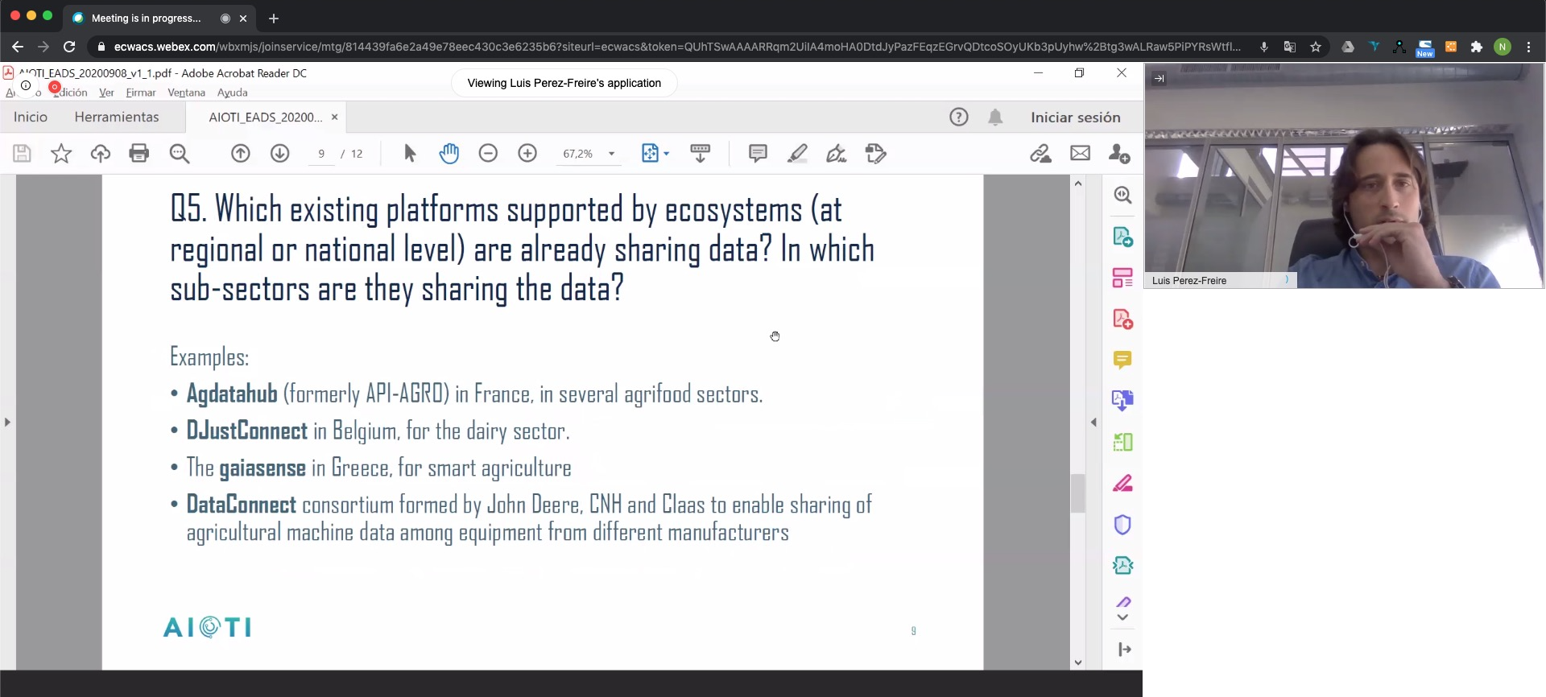Reload the Chrome page
The height and width of the screenshot is (697, 1546).
69,47
